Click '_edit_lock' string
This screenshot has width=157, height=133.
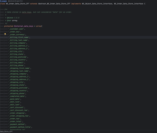pos(14,102)
